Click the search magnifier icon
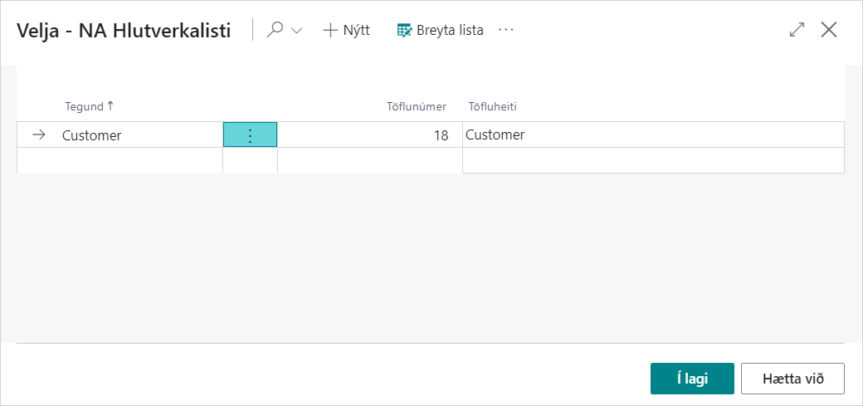This screenshot has width=863, height=406. click(x=275, y=30)
